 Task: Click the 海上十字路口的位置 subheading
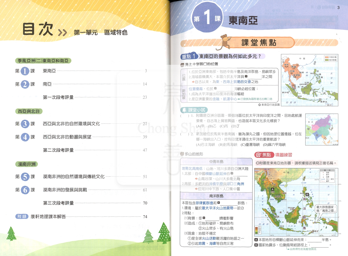click(x=201, y=64)
